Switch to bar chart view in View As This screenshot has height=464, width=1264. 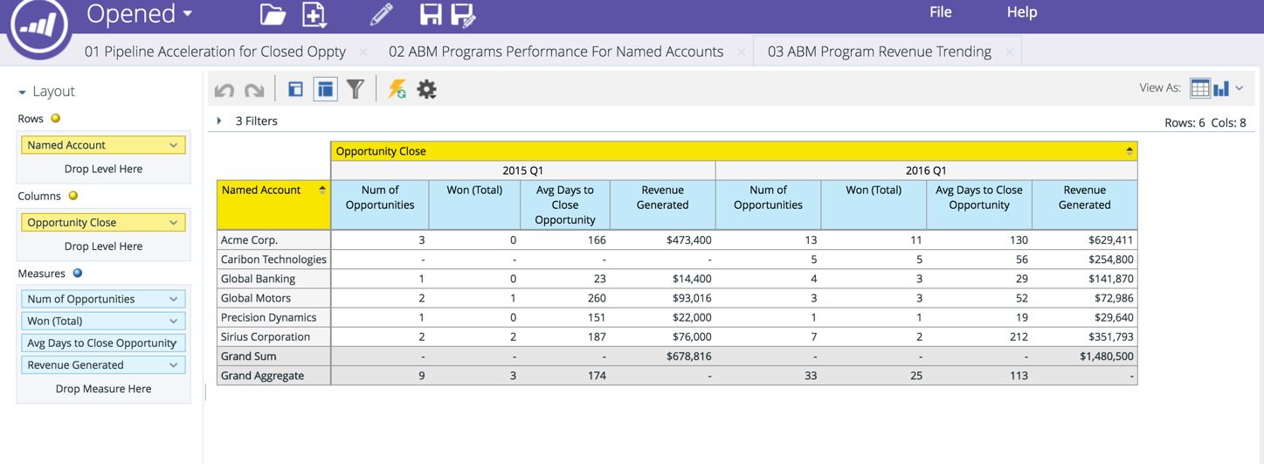[x=1221, y=88]
